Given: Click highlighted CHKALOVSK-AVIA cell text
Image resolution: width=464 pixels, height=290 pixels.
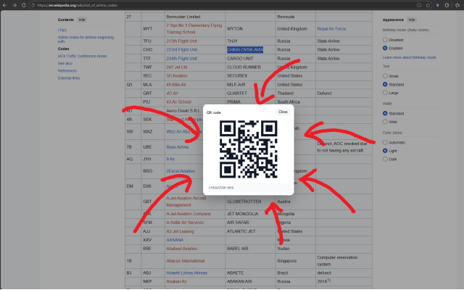Looking at the screenshot, I should coord(245,50).
